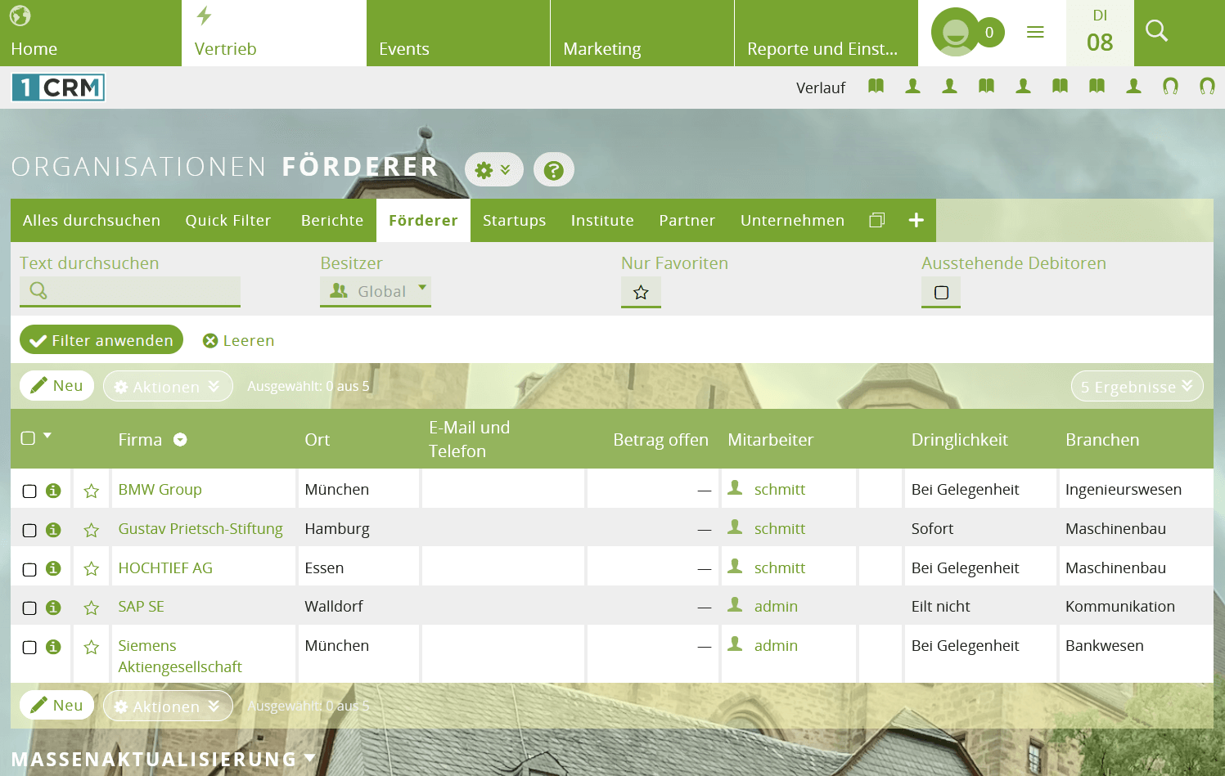1225x776 pixels.
Task: Open the selection arrow beside header checkbox
Action: pos(47,436)
